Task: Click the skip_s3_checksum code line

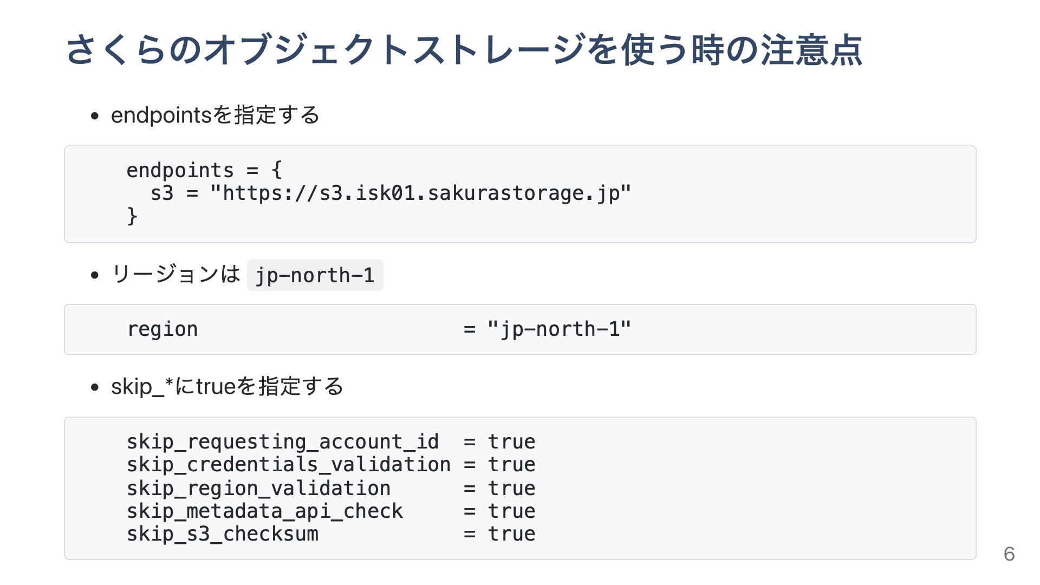Action: click(x=223, y=534)
